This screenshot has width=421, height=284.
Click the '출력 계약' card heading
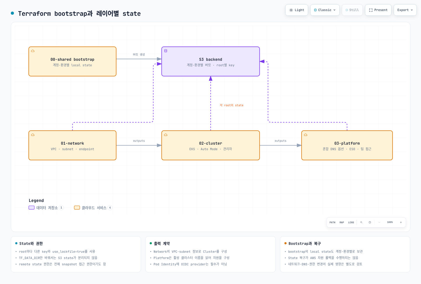pos(162,244)
